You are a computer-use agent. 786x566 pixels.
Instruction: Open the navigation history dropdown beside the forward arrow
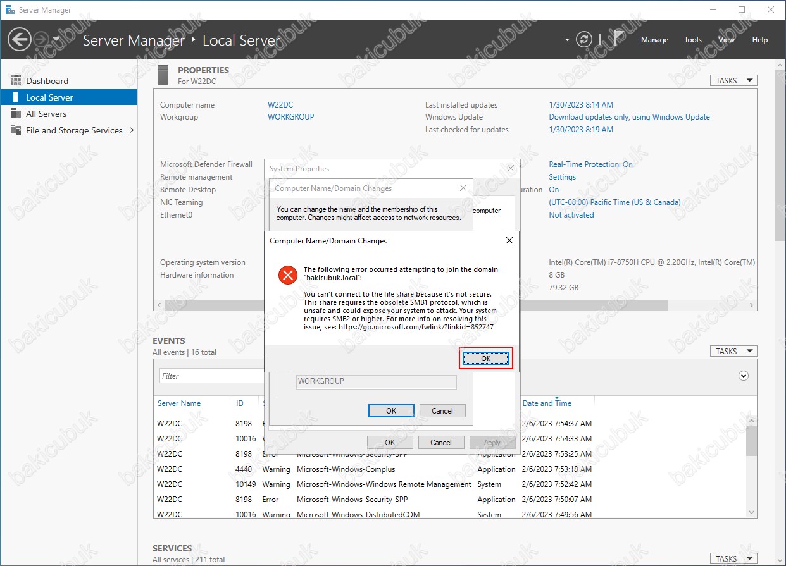56,39
